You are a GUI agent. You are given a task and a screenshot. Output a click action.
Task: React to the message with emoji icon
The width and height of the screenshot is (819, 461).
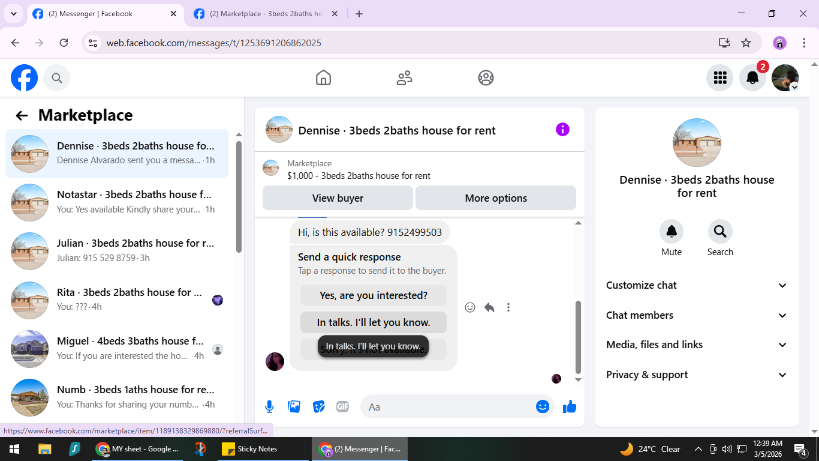tap(470, 307)
